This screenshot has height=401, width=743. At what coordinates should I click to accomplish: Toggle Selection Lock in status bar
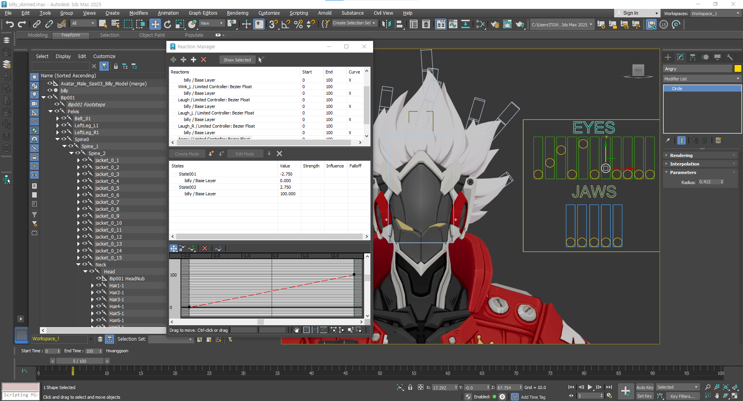click(x=410, y=387)
